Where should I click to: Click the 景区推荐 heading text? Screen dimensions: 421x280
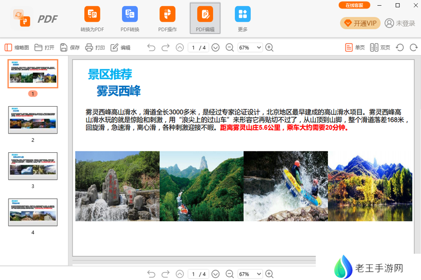tap(110, 74)
